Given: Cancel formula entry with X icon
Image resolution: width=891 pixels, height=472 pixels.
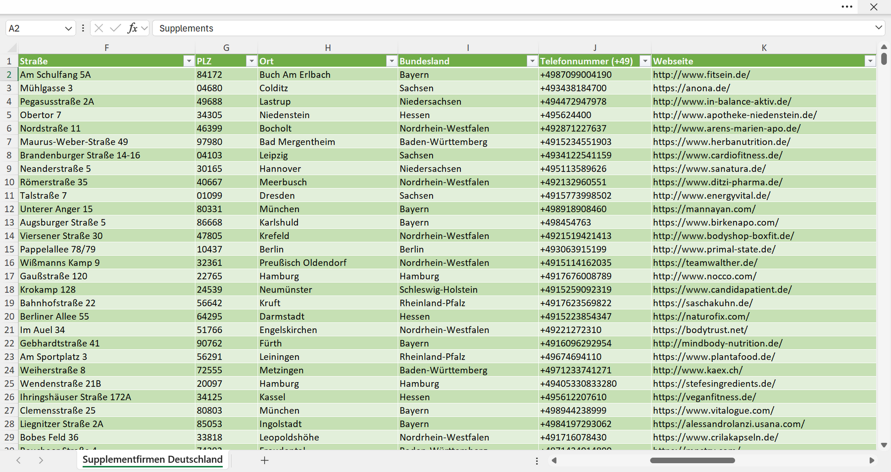Looking at the screenshot, I should click(x=99, y=28).
